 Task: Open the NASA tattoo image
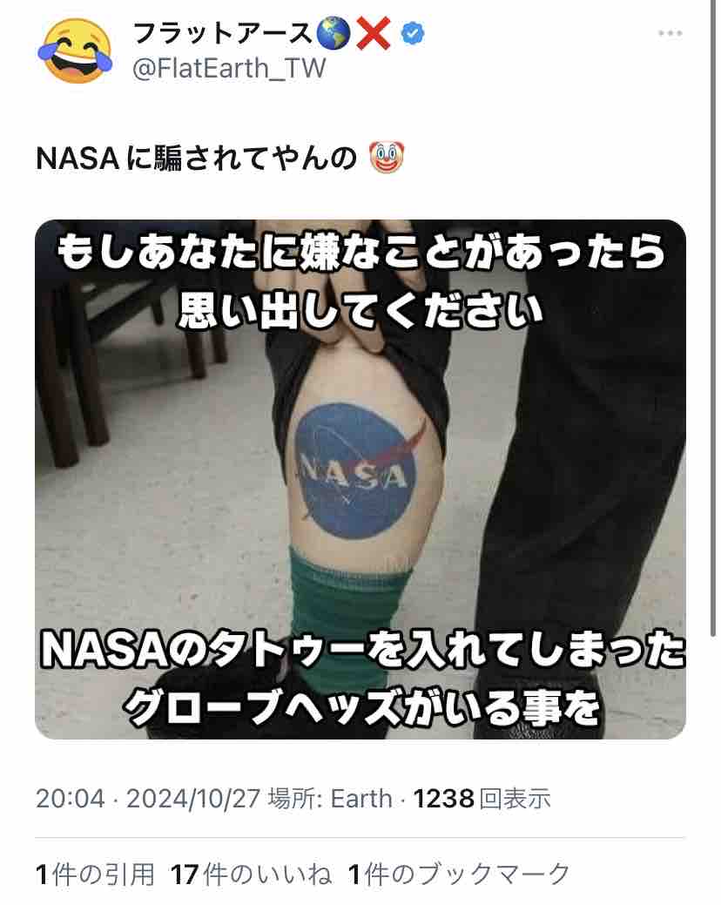tap(360, 479)
